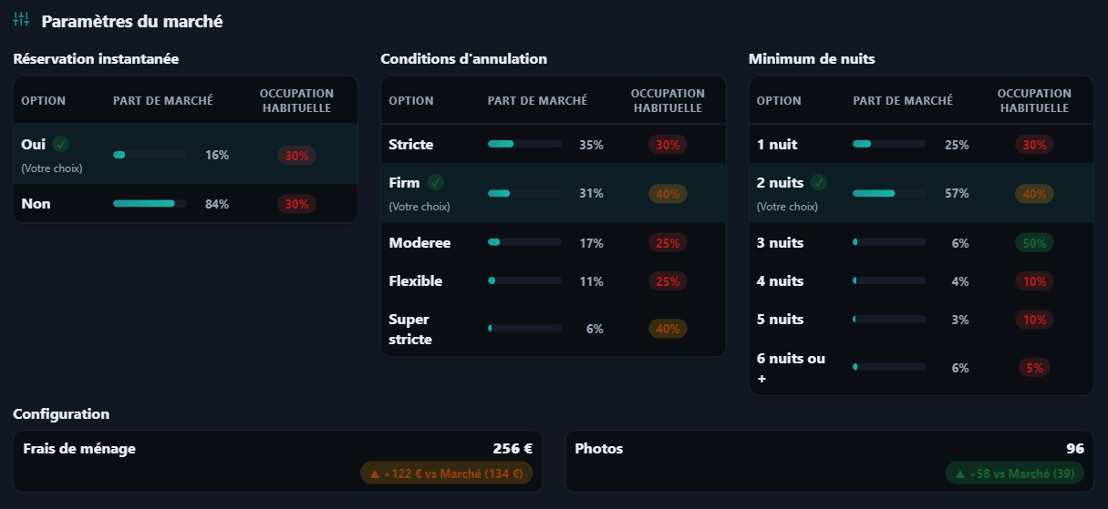Click the green checkmark next to 2 nuits
The image size is (1108, 509).
820,182
